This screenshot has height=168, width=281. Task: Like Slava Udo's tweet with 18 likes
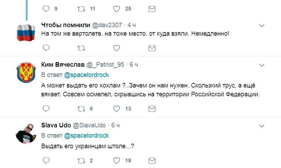[x=118, y=161]
